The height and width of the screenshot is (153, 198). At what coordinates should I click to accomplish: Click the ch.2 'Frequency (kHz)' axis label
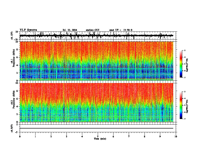(x=14, y=99)
